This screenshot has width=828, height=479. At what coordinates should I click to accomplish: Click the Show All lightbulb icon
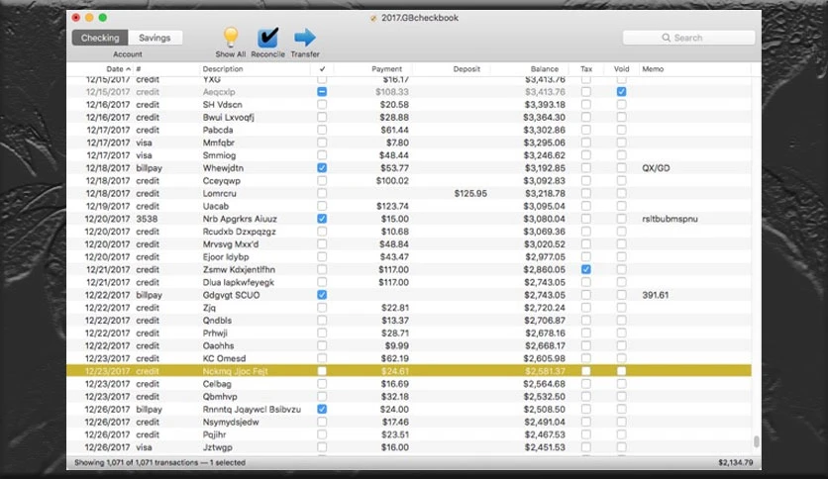[x=231, y=38]
